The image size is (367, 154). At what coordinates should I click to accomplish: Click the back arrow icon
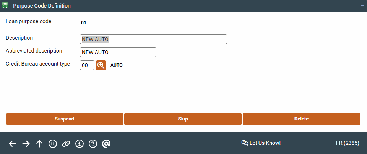click(13, 143)
